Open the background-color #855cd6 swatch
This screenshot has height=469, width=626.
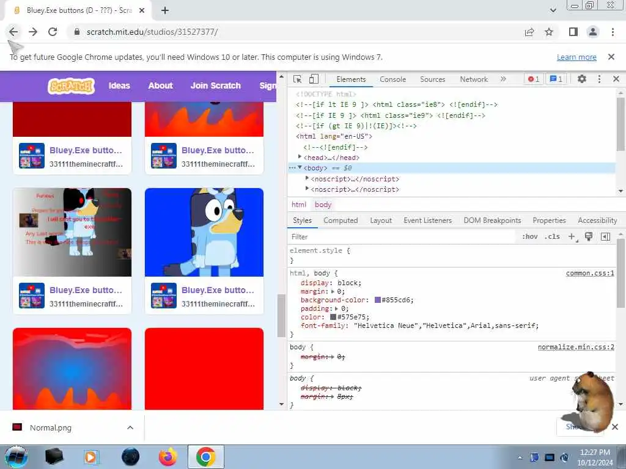tap(378, 300)
